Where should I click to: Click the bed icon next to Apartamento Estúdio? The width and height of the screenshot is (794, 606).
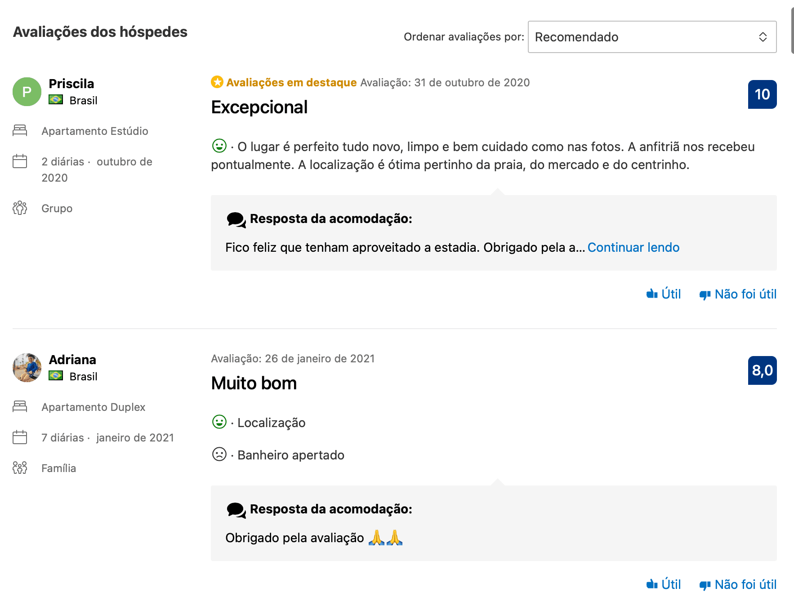(20, 131)
